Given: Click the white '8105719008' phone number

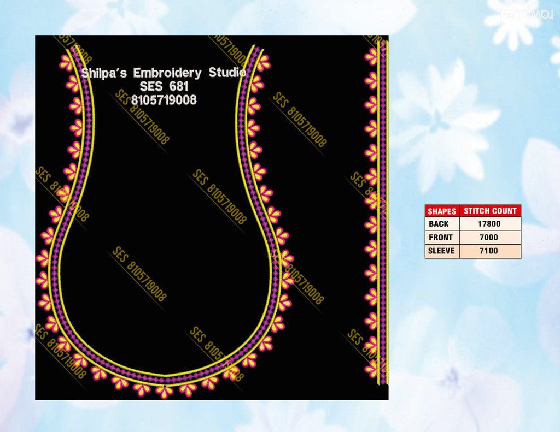Looking at the screenshot, I should (164, 99).
